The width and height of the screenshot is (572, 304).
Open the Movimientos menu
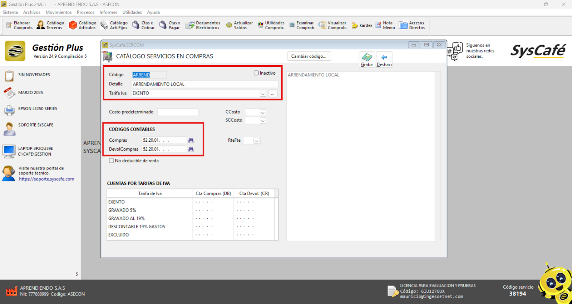coord(59,12)
